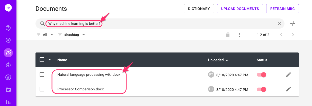Disable status toggle for Natural language processing wiki.docx
The width and height of the screenshot is (312, 106).
pos(261,75)
